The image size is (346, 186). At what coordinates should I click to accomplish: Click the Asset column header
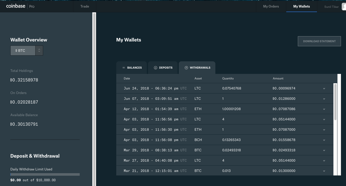(198, 78)
